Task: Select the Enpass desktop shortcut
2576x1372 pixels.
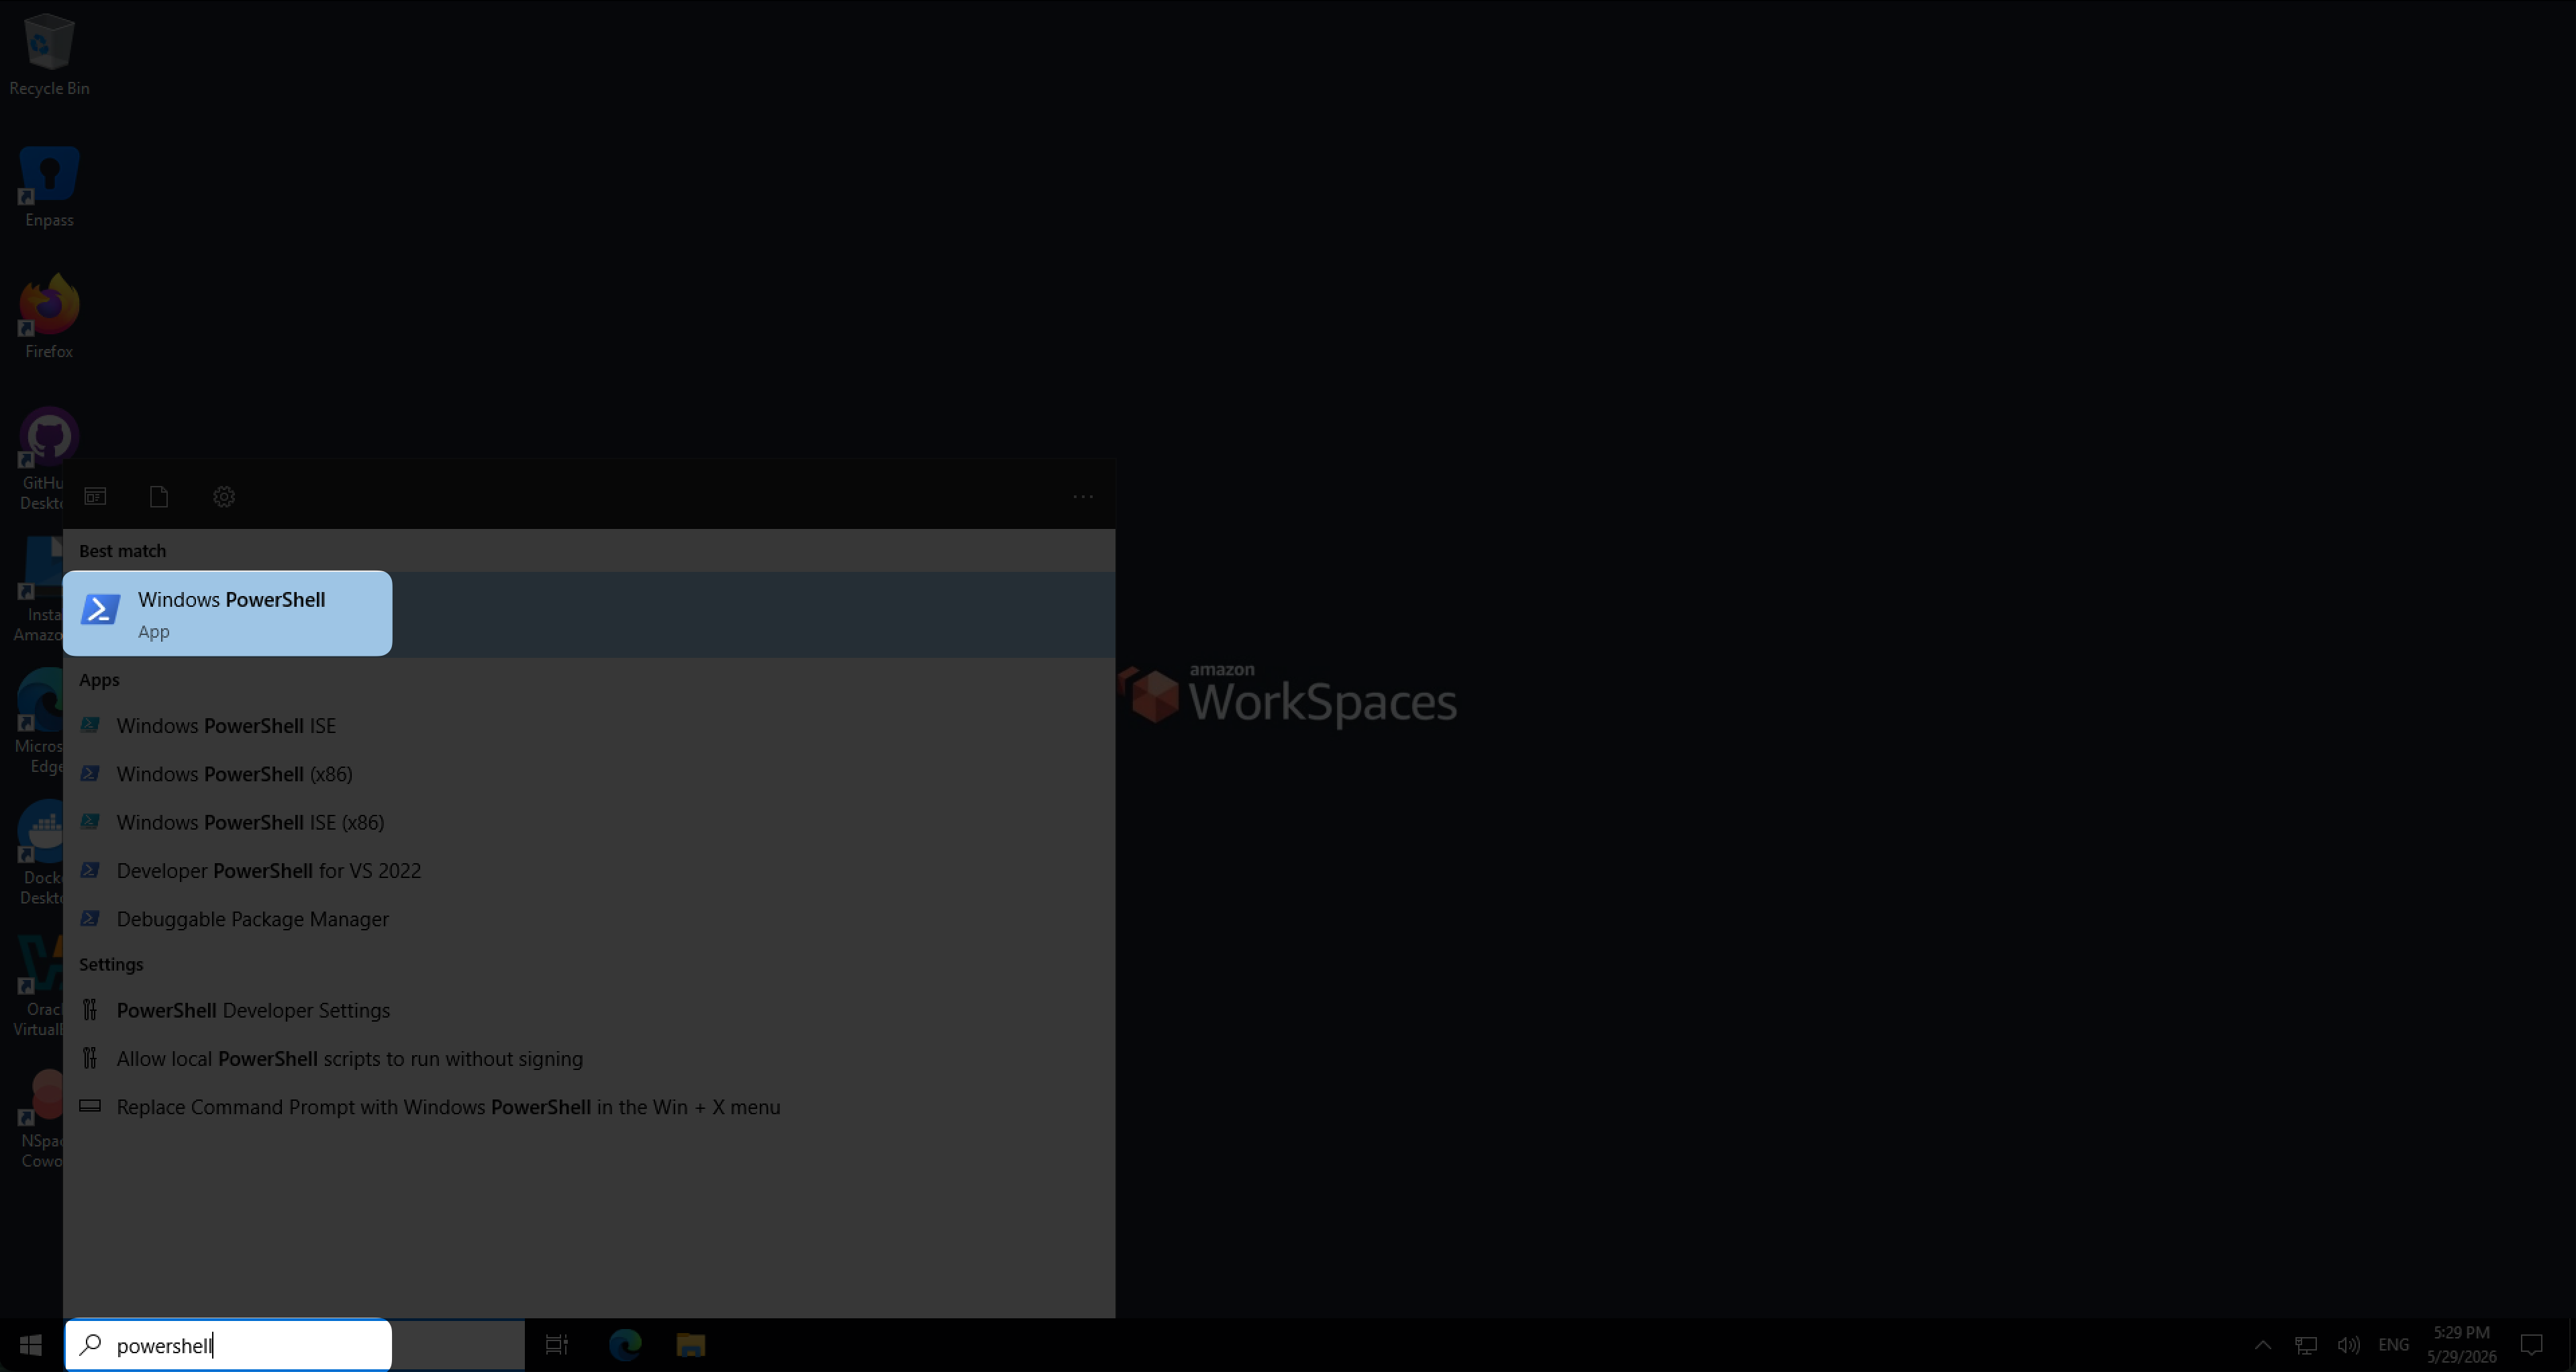Action: [x=49, y=187]
